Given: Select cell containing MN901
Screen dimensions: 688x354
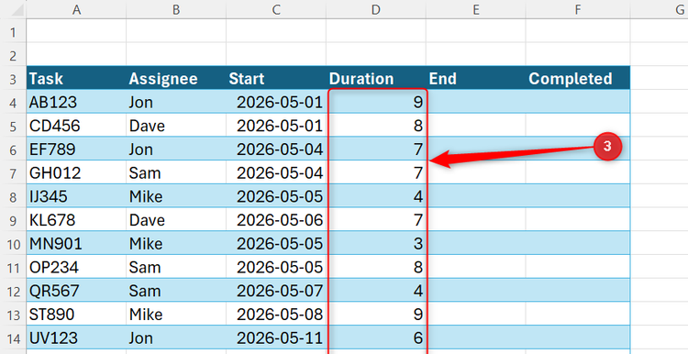Looking at the screenshot, I should 76,244.
